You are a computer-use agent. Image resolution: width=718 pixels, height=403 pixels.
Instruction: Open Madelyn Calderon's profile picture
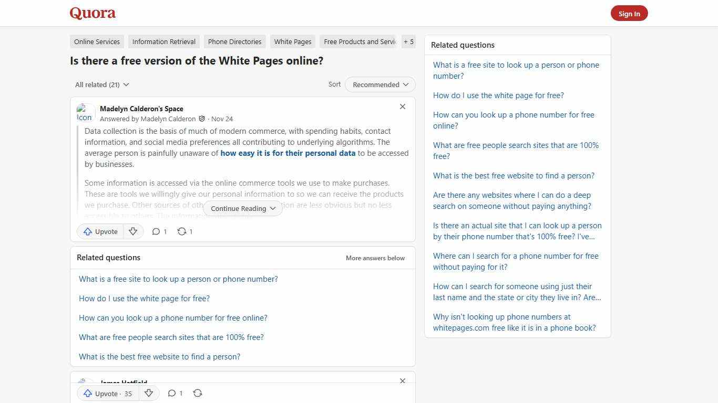coord(85,113)
